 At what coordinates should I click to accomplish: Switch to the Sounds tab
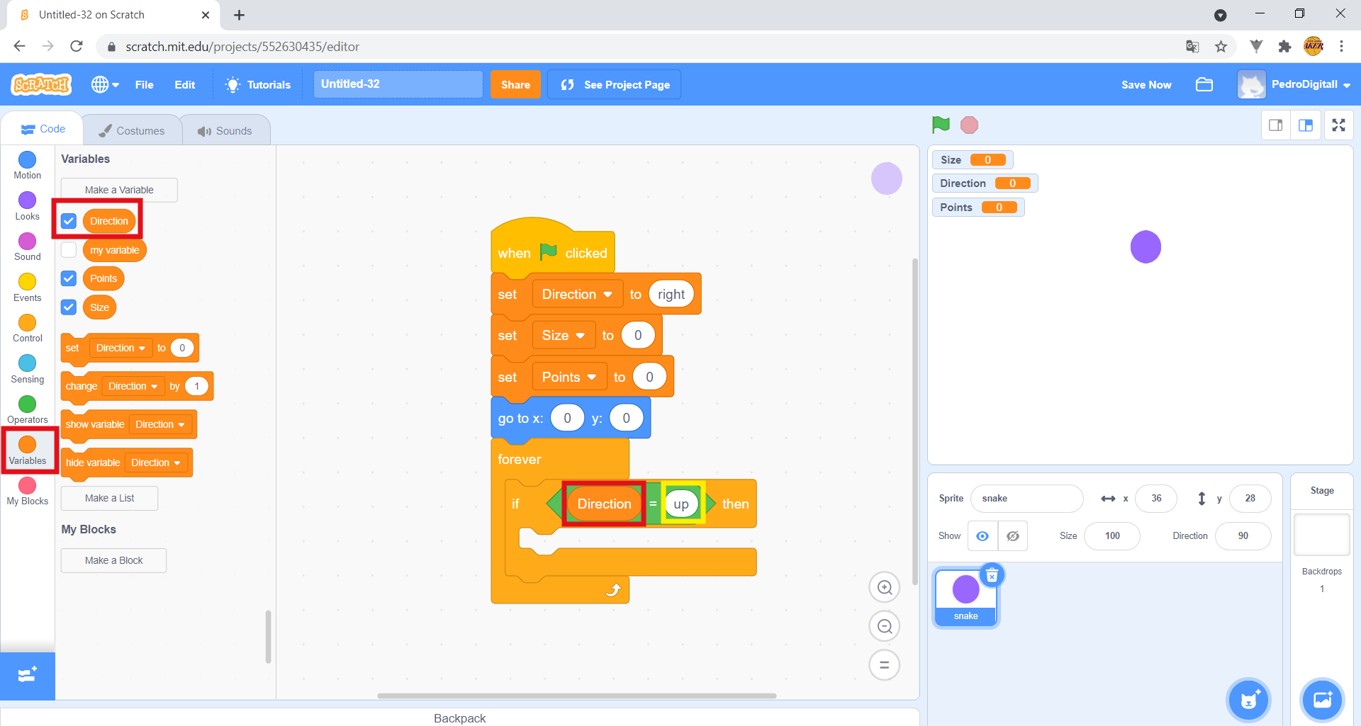coord(225,131)
